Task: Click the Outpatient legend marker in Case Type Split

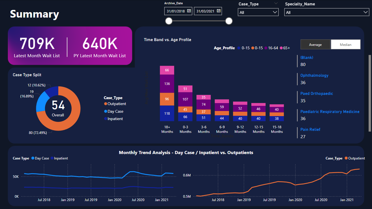Action: point(106,104)
